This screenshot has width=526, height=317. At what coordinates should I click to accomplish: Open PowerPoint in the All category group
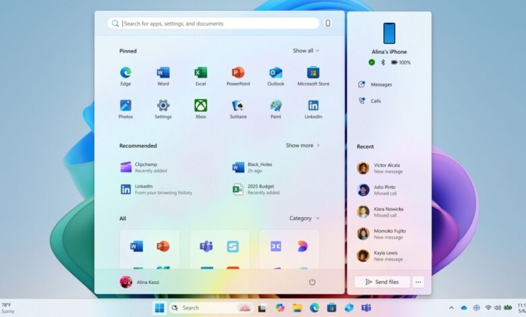[x=163, y=246]
